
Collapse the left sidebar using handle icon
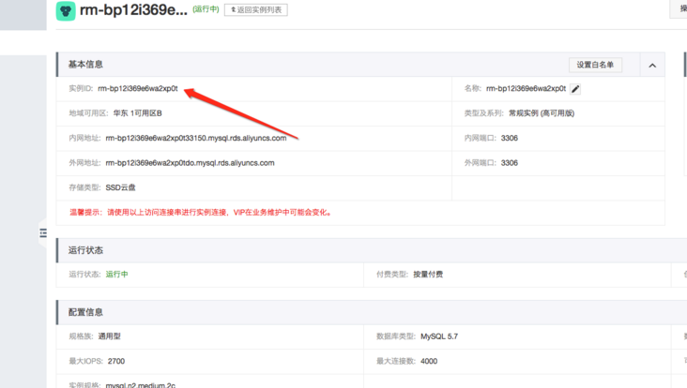[x=42, y=233]
